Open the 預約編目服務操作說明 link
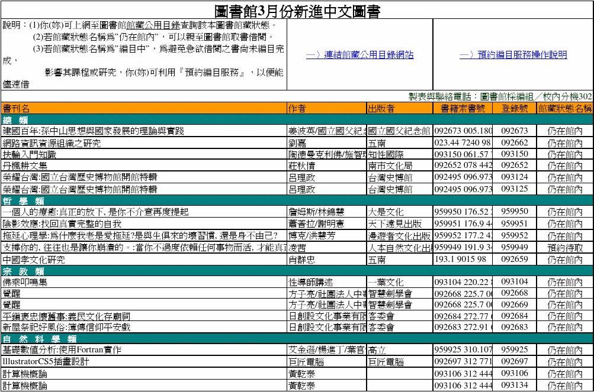 click(x=513, y=55)
